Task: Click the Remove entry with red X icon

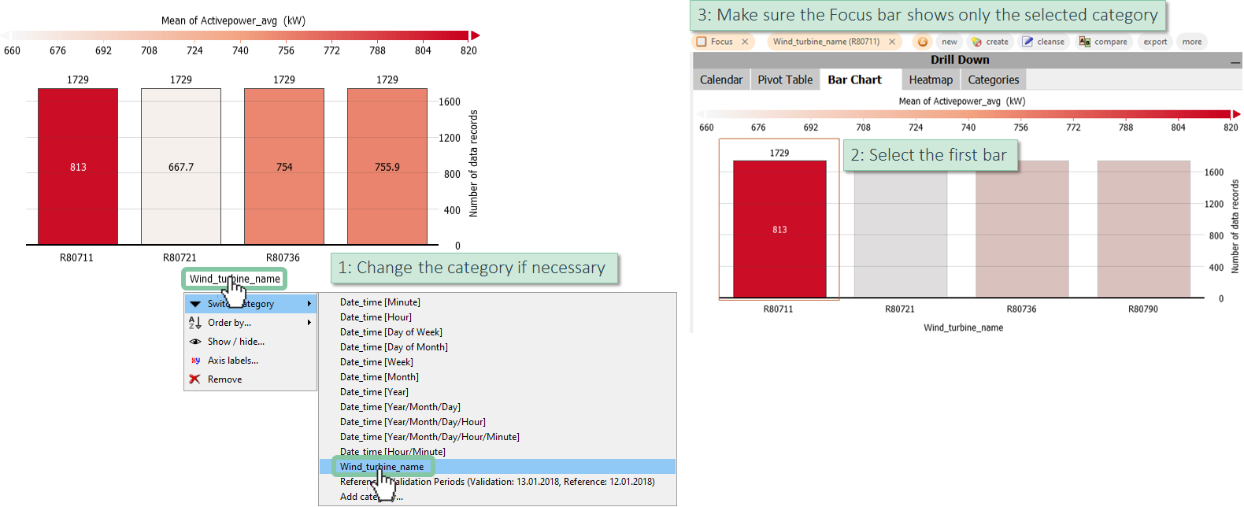Action: [224, 379]
